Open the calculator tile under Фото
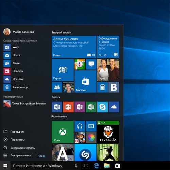This screenshot has height=170, width=170. 102,87
